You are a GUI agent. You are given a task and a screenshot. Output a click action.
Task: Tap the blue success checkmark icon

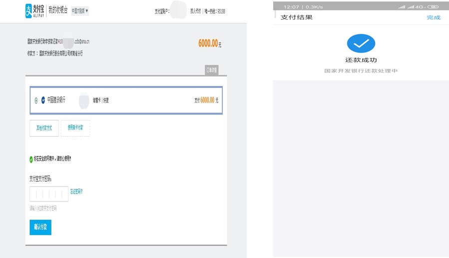[361, 44]
